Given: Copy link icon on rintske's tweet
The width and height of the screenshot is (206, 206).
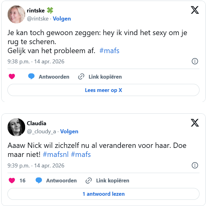Looking at the screenshot, I should [x=81, y=76].
